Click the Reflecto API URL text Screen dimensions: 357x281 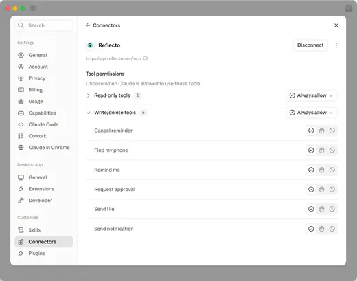tap(113, 58)
